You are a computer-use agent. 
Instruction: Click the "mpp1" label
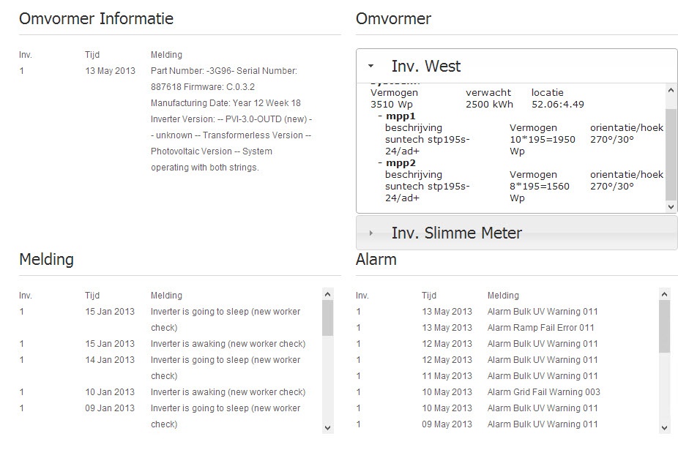pyautogui.click(x=401, y=116)
